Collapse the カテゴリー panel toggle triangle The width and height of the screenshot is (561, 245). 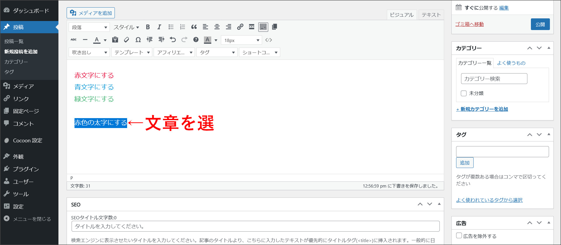pyautogui.click(x=549, y=48)
